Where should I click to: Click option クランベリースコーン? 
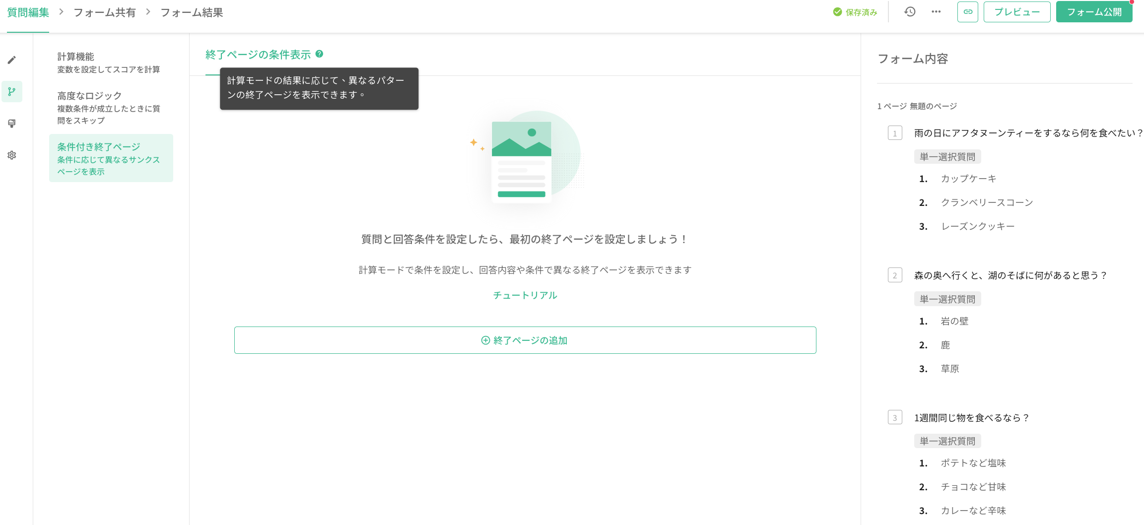point(987,202)
